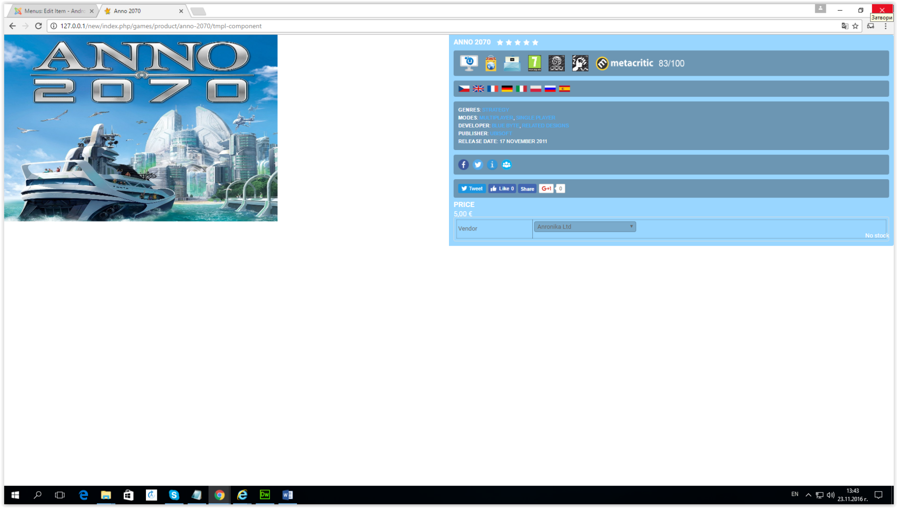The width and height of the screenshot is (897, 508).
Task: Open the Strategy genre link
Action: coord(495,110)
